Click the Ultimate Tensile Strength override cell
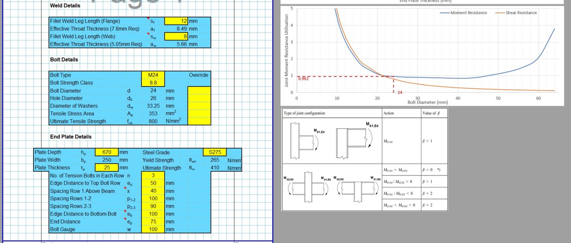 pos(199,121)
